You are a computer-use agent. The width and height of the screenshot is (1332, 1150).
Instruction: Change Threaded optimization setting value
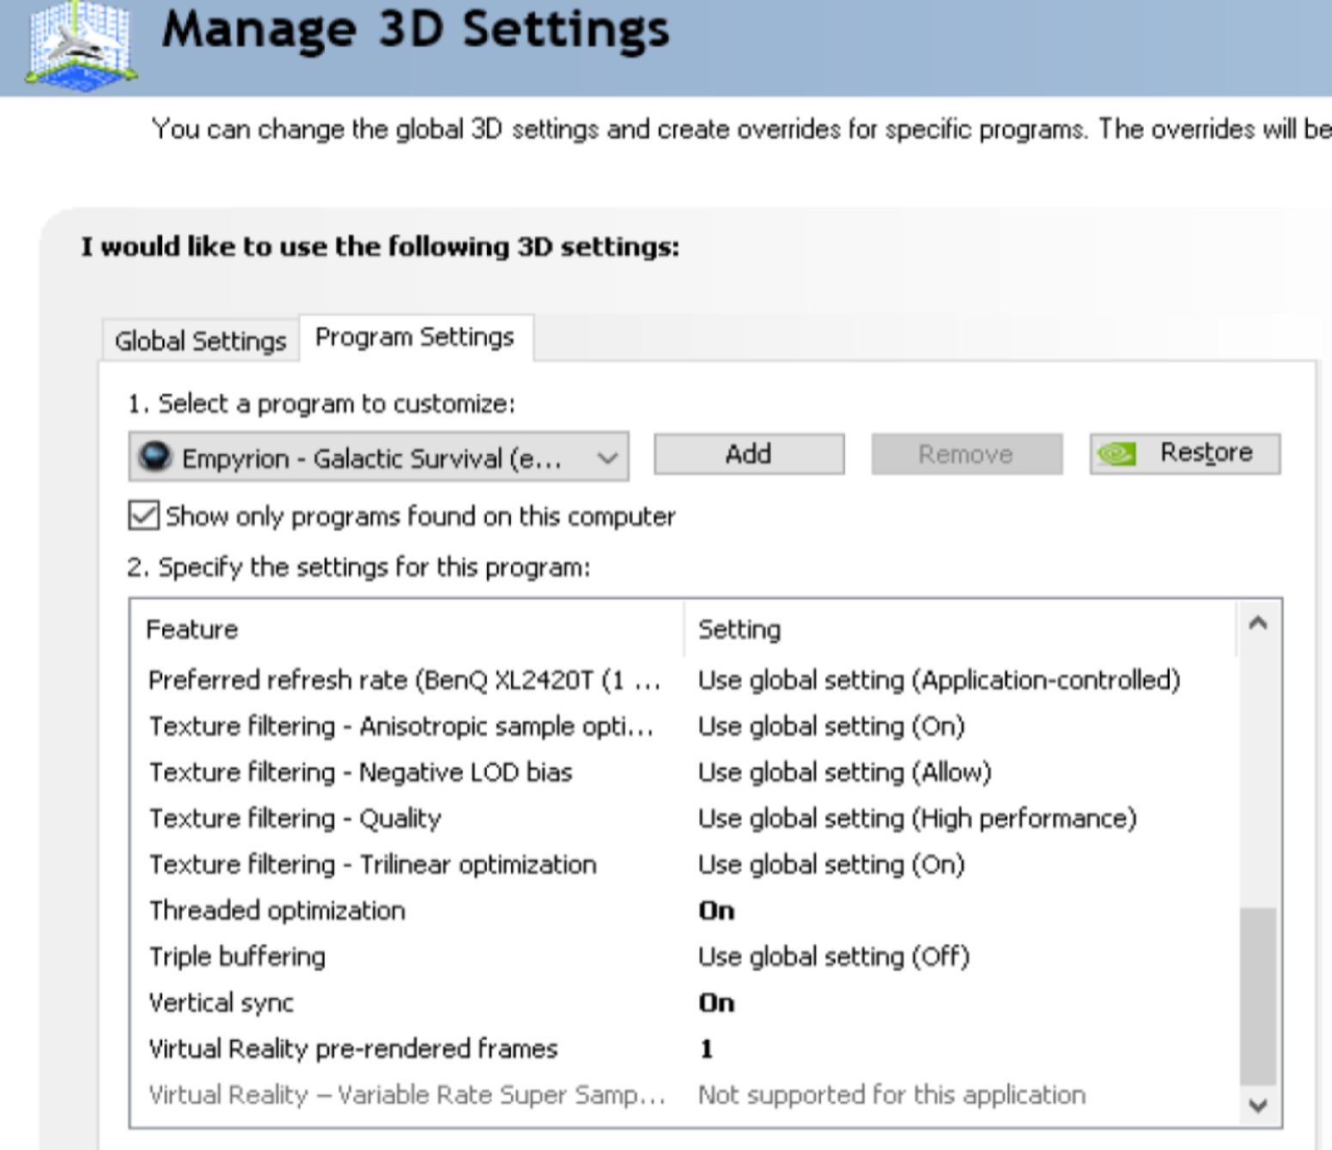(x=716, y=911)
